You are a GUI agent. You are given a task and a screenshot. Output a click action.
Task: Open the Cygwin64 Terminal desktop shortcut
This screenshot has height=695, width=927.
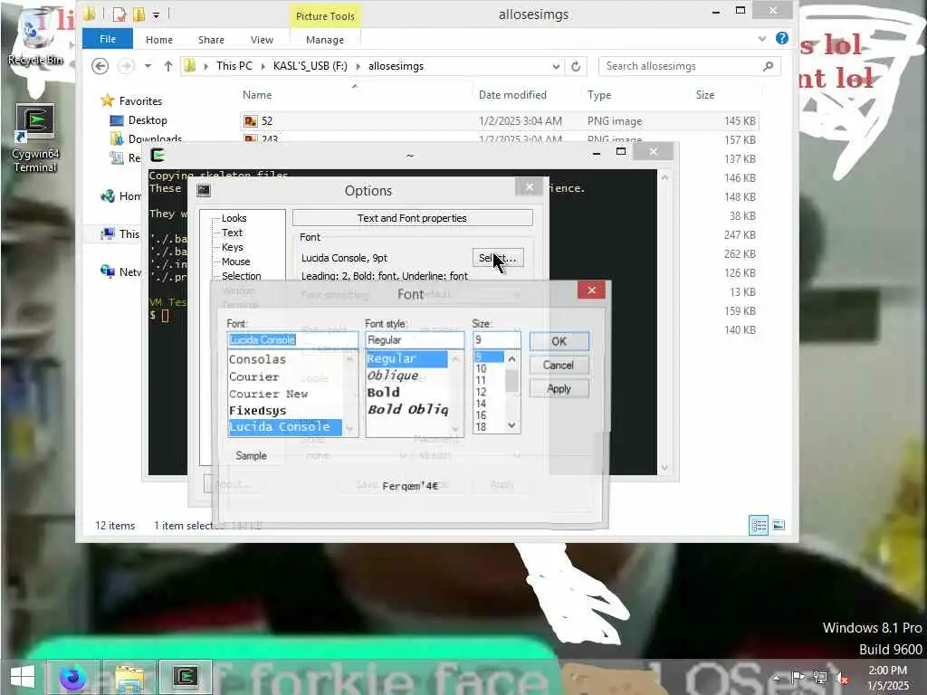(x=35, y=138)
